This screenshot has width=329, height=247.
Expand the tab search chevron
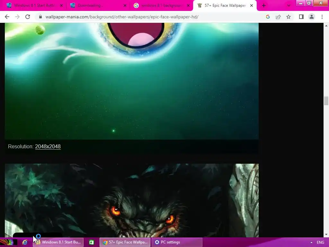(289, 6)
